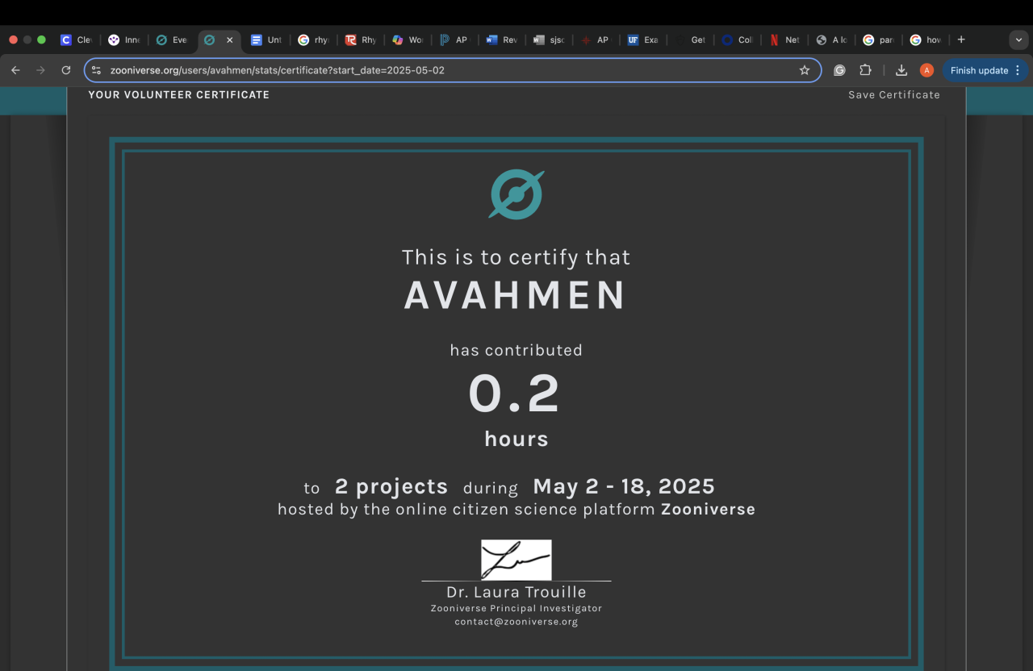Viewport: 1033px width, 671px height.
Task: Click the Zooniverse logo on the certificate
Action: tap(516, 194)
